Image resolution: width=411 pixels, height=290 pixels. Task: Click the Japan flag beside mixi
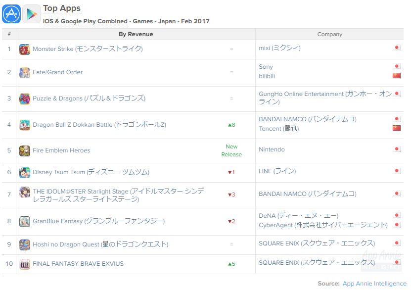[x=396, y=48]
